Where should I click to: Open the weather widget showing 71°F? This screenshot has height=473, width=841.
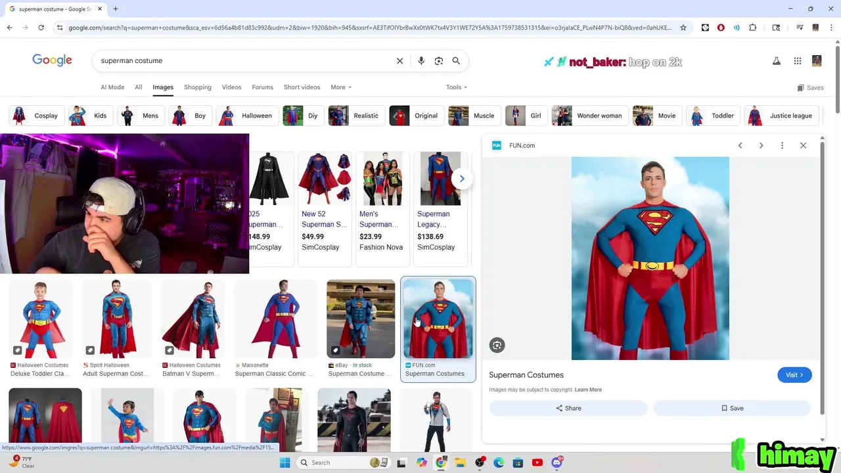click(23, 462)
